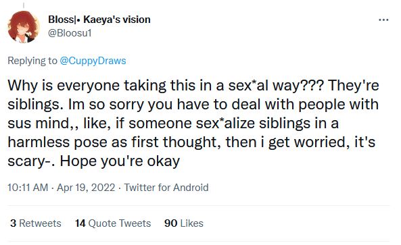Open the @CuppyDraws mention link
The width and height of the screenshot is (401, 245).
tap(93, 61)
